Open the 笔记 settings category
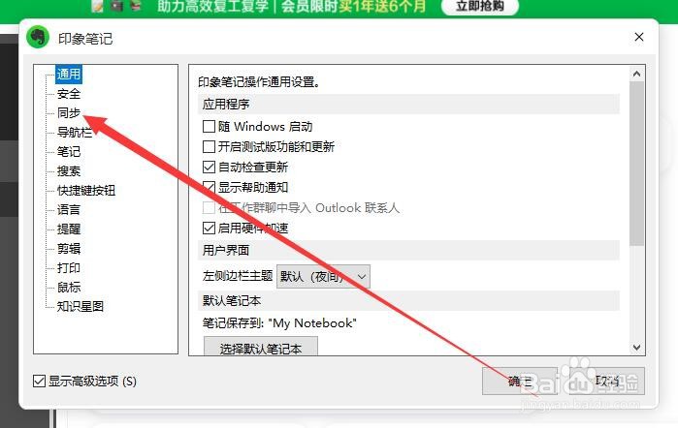This screenshot has width=678, height=428. click(x=68, y=152)
